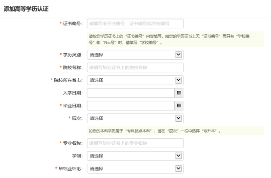Screen dimensions: 271x178
Task: Click the 学制 dropdown arrow
Action: point(179,156)
